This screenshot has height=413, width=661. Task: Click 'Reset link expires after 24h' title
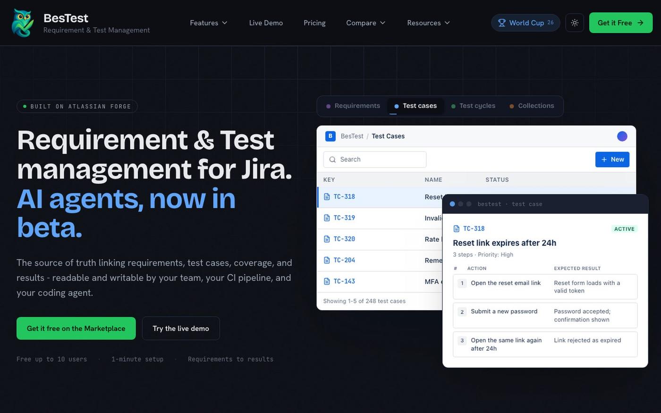pos(504,243)
